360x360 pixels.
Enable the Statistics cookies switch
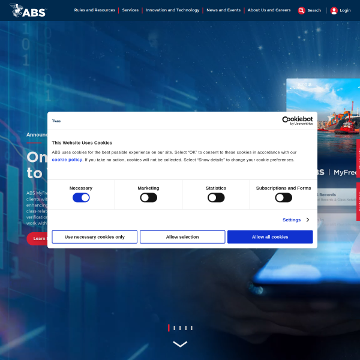point(216,197)
